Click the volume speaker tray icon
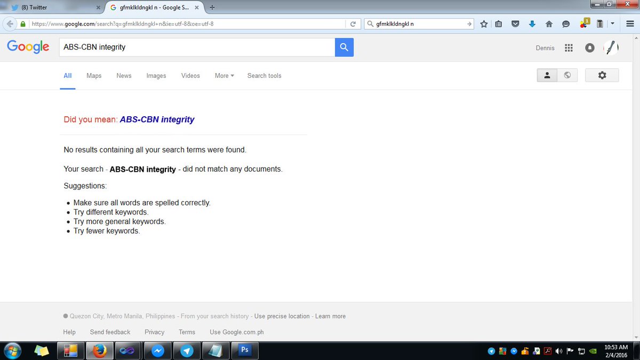This screenshot has height=360, width=640. coord(558,351)
